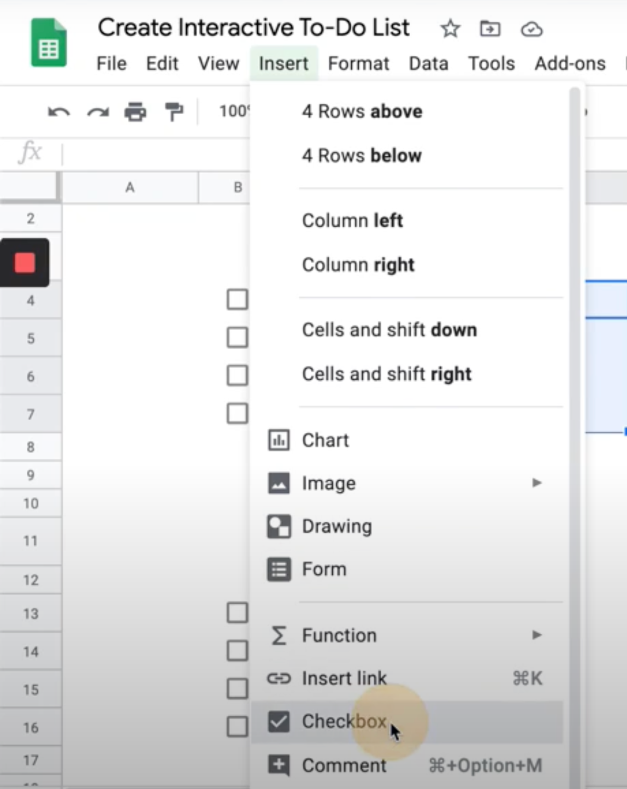
Task: Click the Chart icon in Insert menu
Action: point(279,440)
